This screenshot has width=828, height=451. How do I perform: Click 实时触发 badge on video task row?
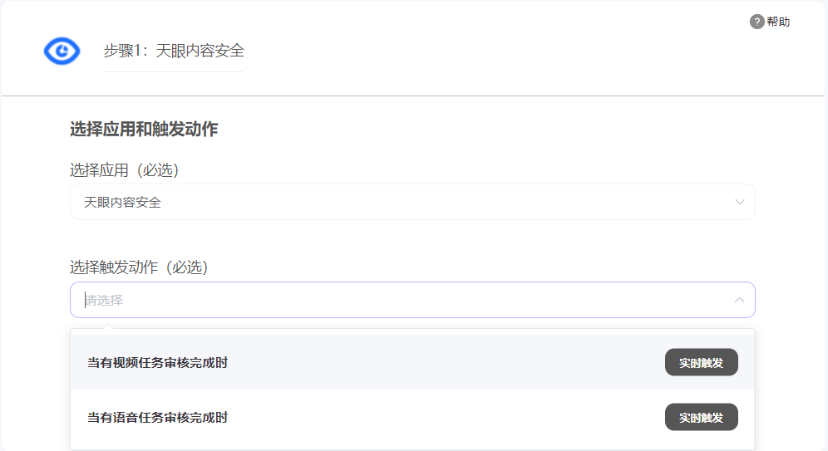click(x=702, y=362)
